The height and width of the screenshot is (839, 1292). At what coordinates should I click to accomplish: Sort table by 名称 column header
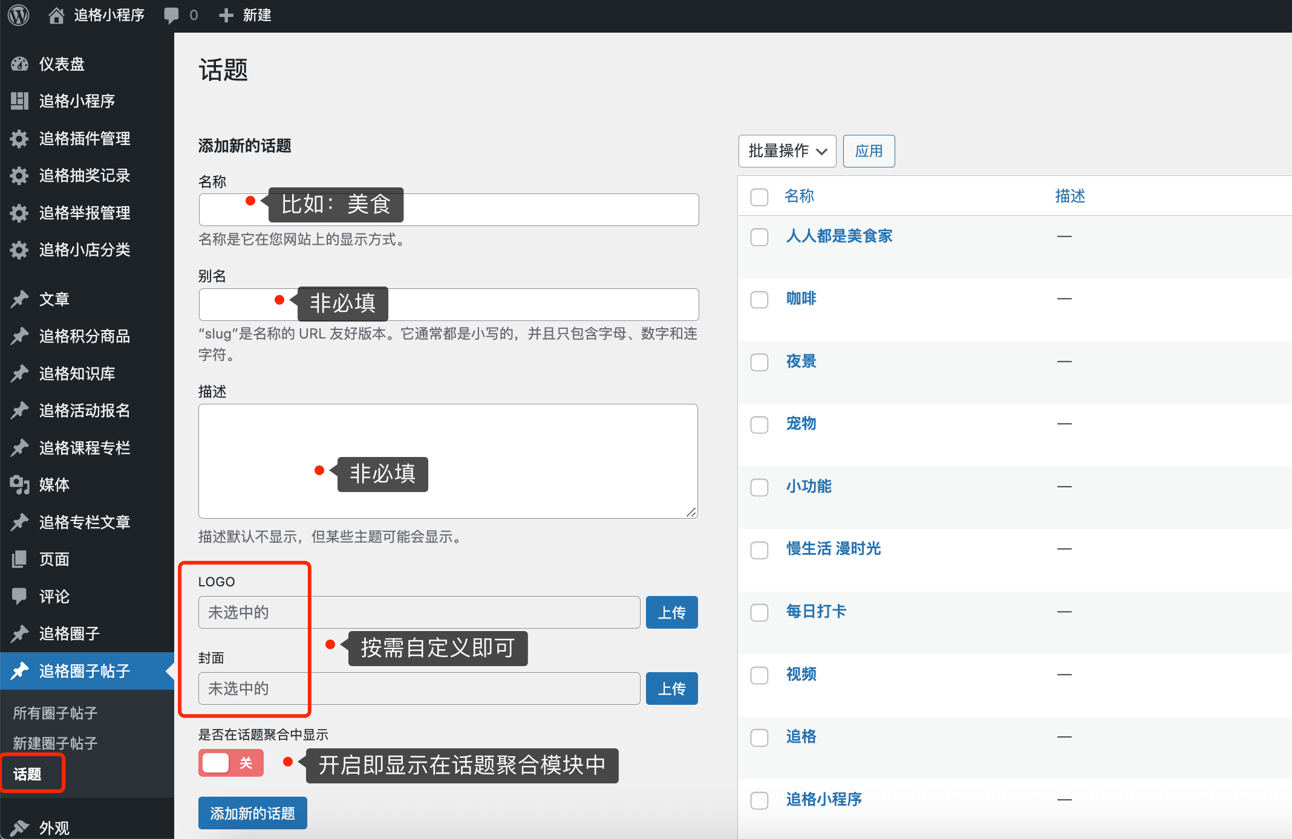[x=799, y=196]
